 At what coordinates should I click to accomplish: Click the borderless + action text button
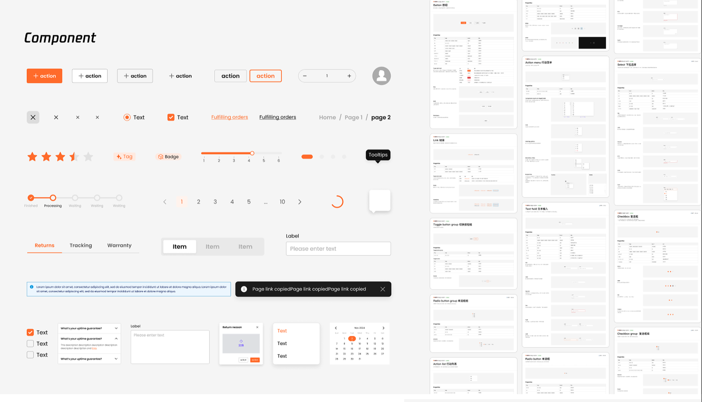click(x=180, y=76)
